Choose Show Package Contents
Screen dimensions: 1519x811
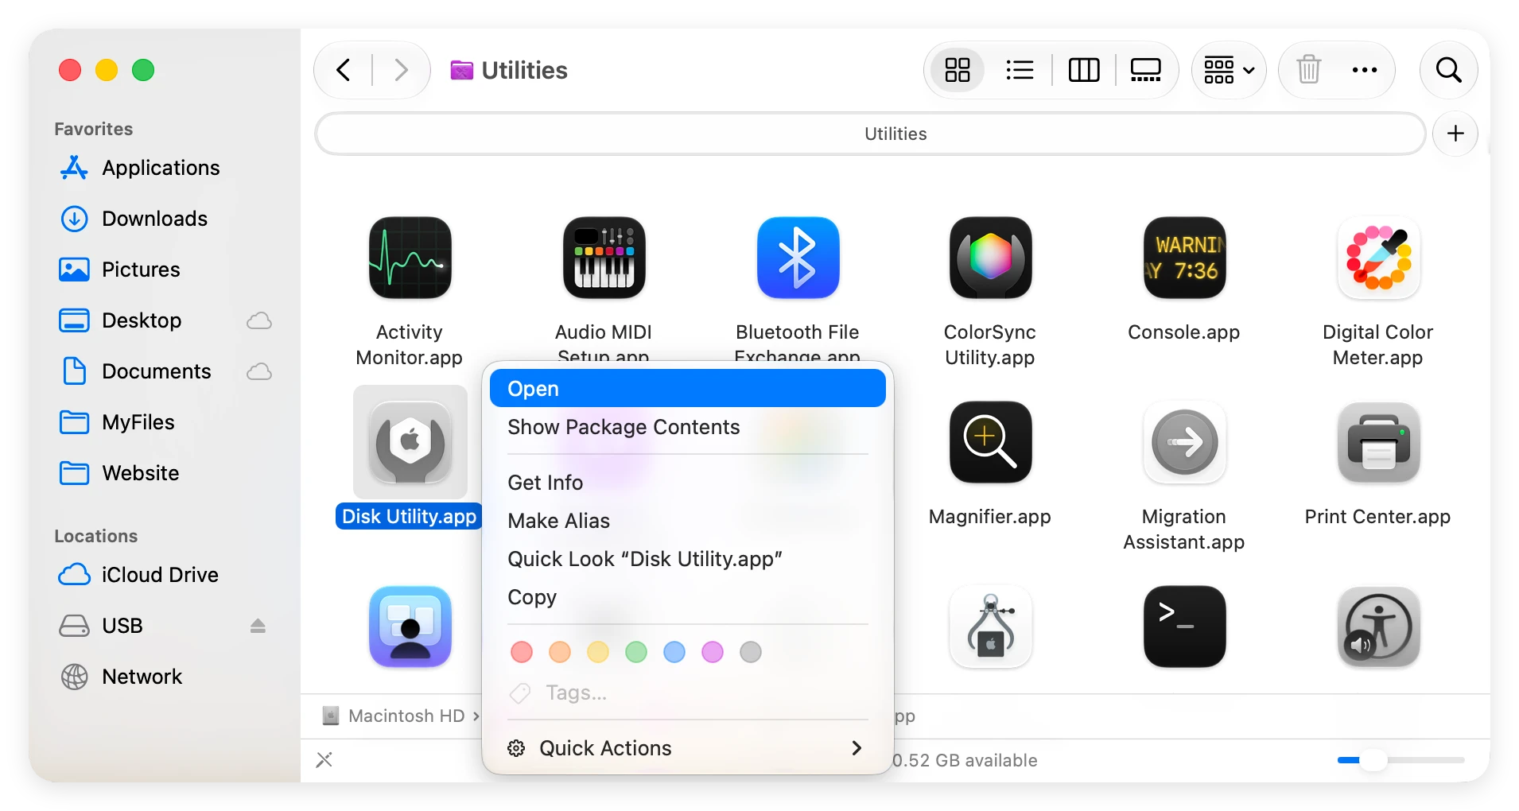point(687,427)
